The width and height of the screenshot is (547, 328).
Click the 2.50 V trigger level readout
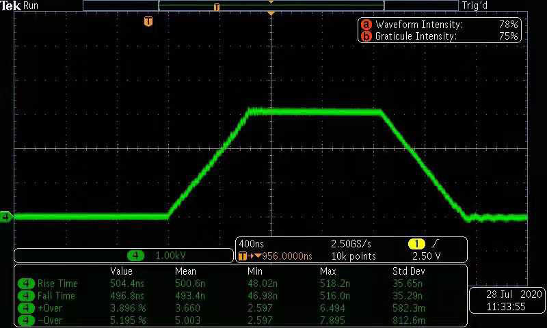coord(426,256)
